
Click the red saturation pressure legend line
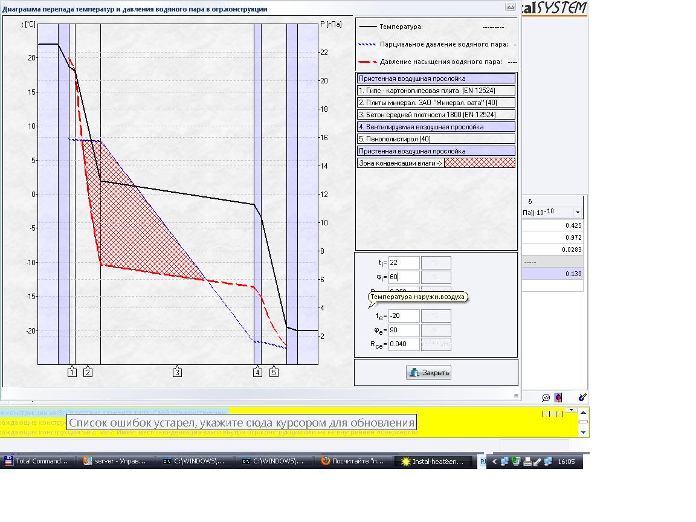pos(367,62)
